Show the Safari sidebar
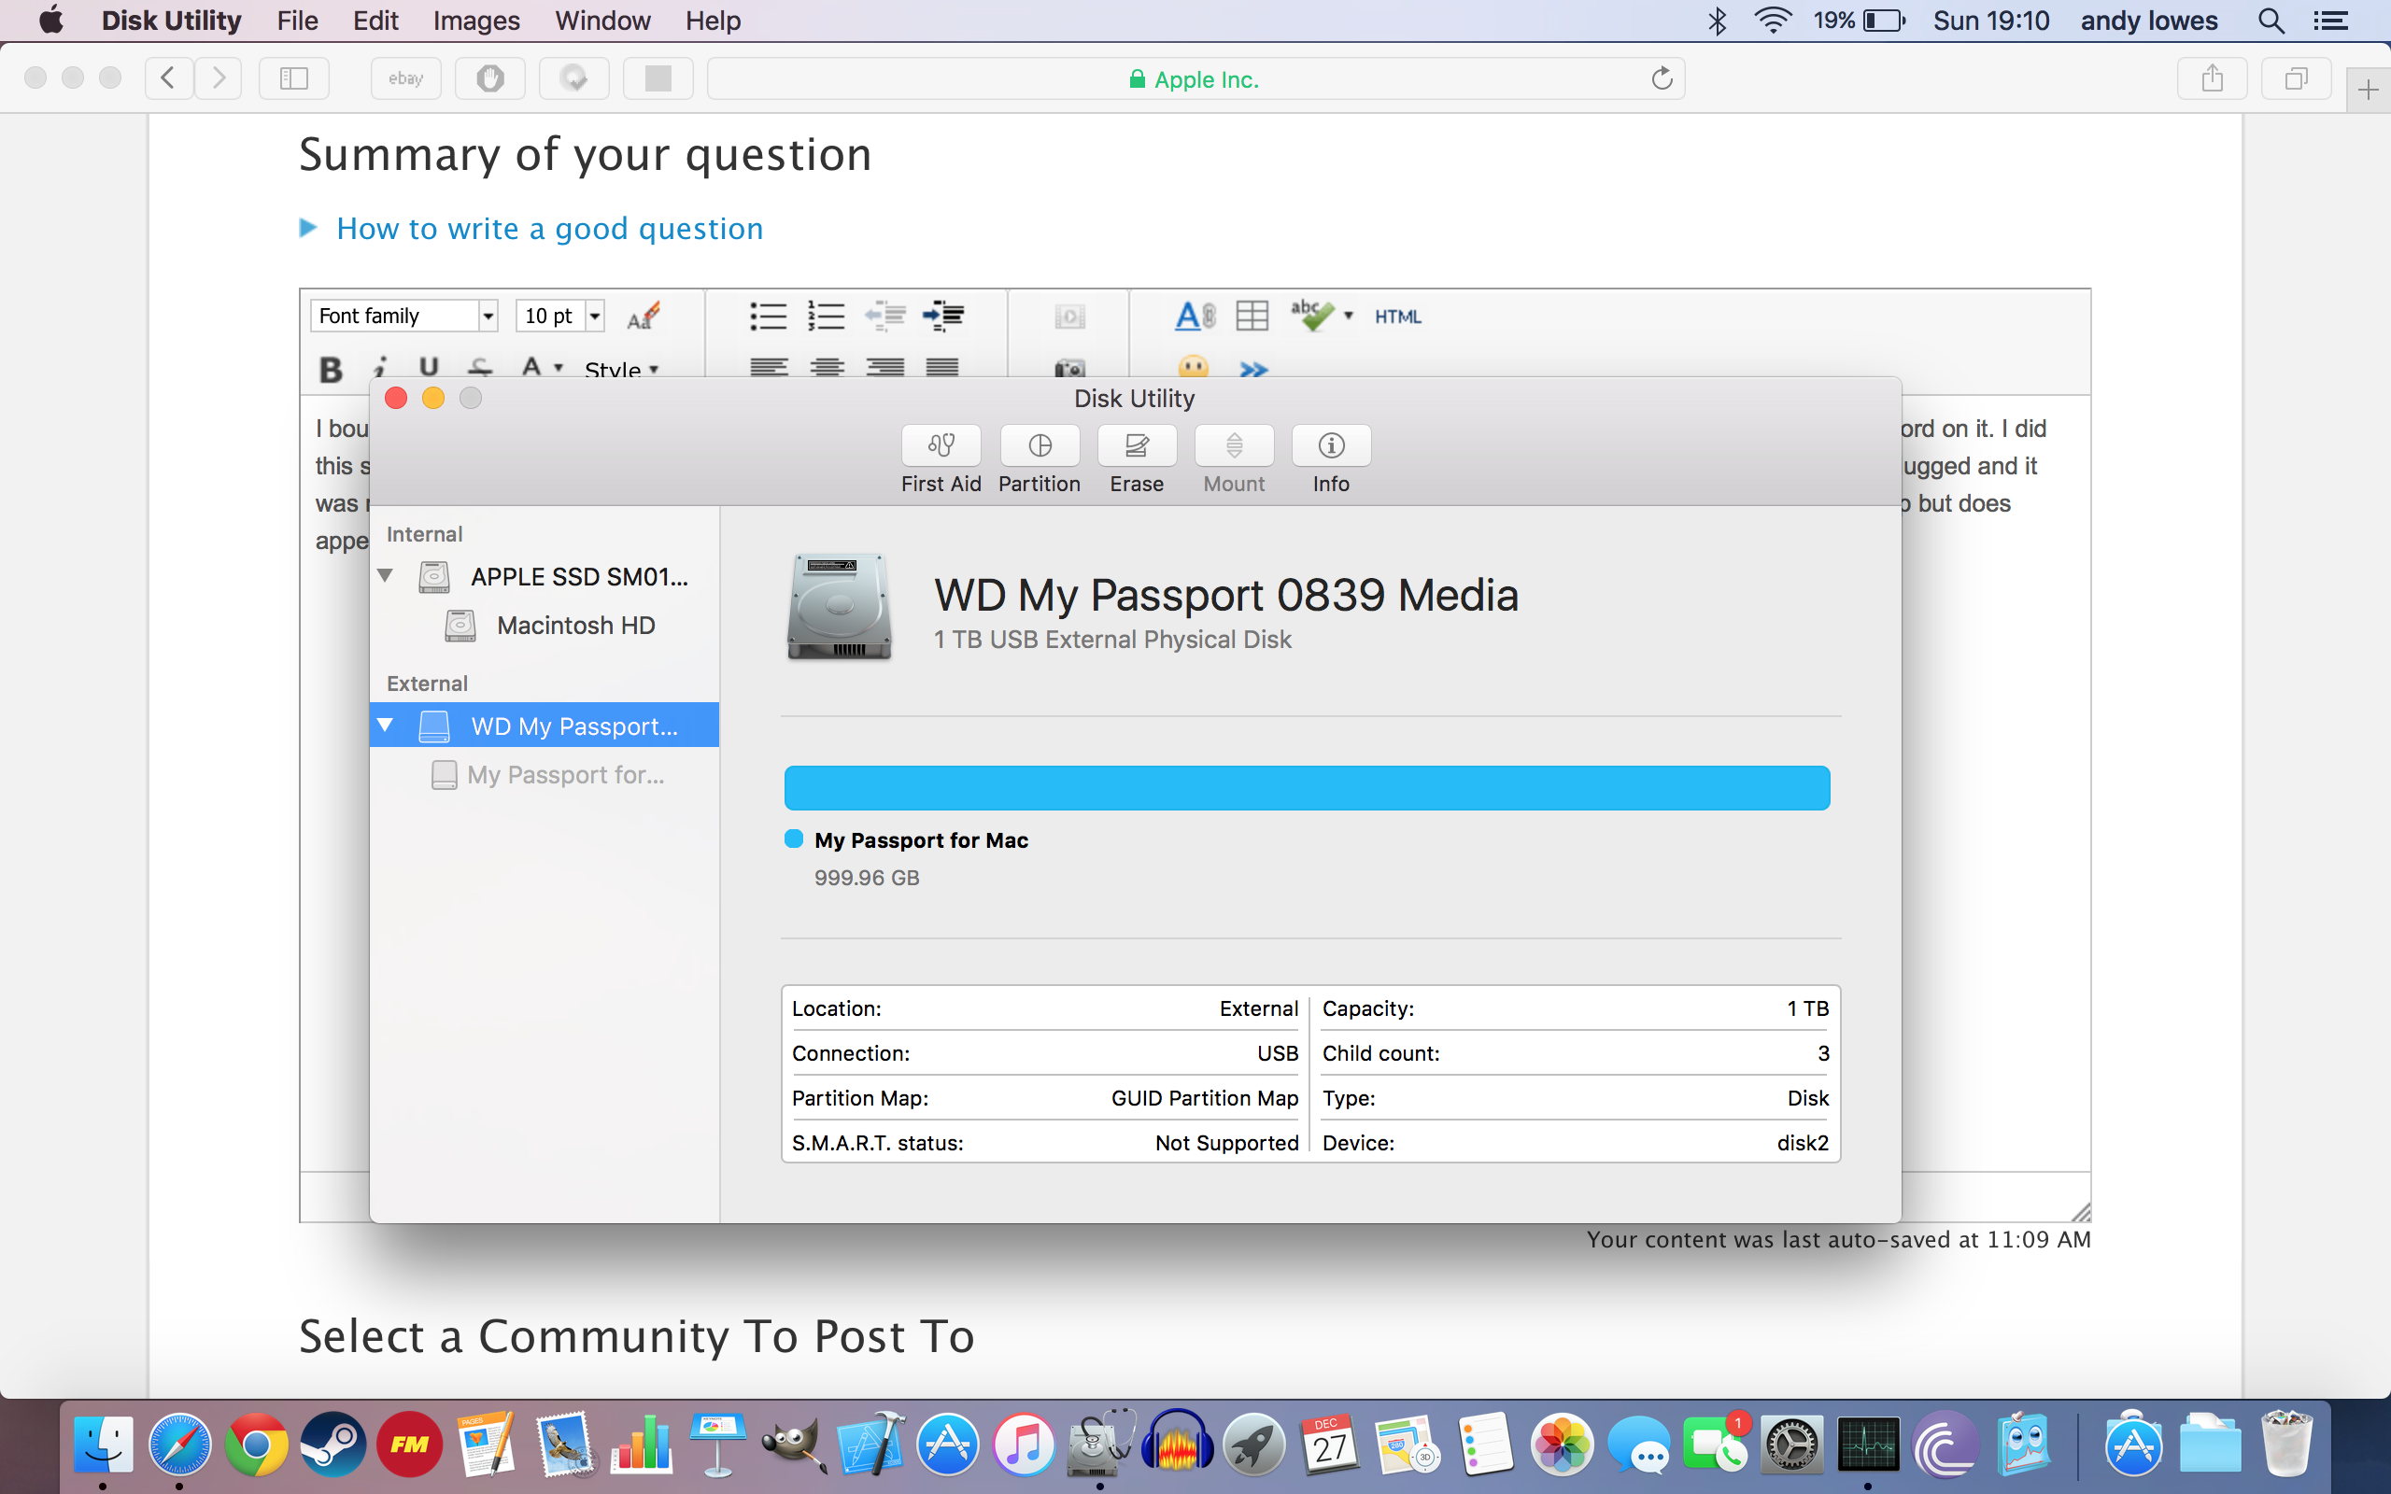 point(293,78)
